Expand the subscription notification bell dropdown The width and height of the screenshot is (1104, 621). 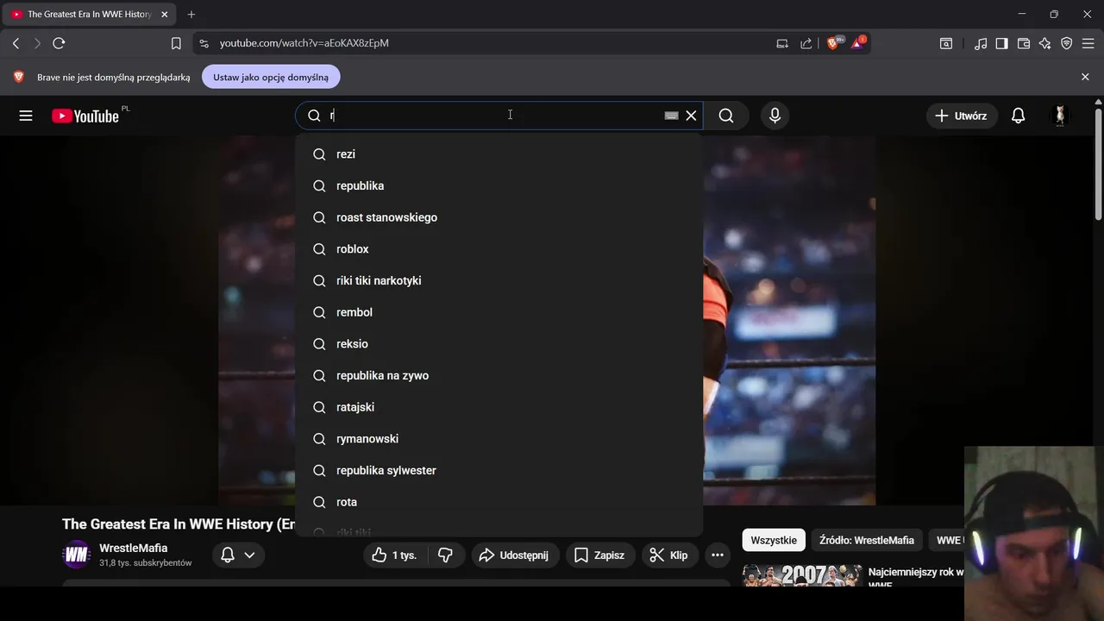(239, 555)
